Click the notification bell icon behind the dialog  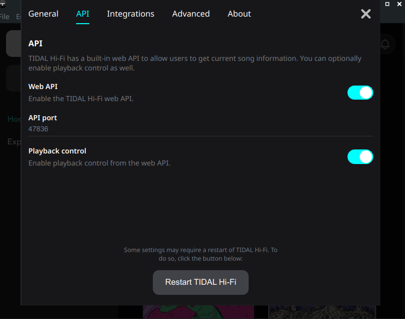(385, 44)
